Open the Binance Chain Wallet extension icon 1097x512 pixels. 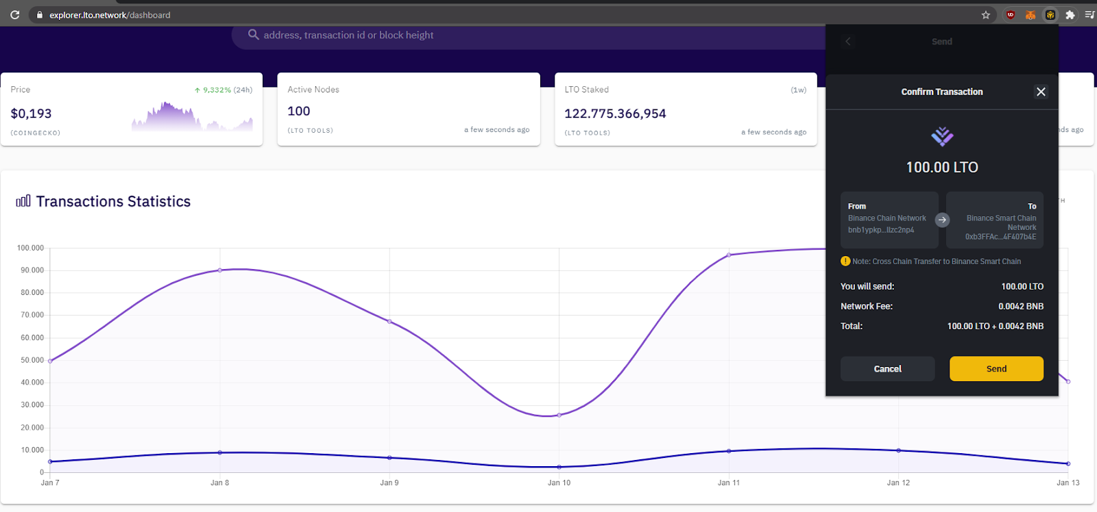(1050, 14)
